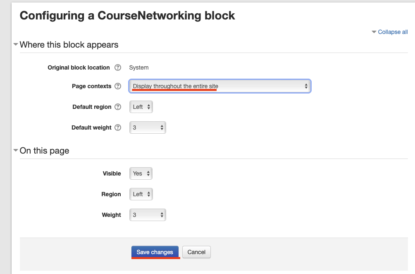This screenshot has width=415, height=274.
Task: Open help for Page contexts
Action: tap(118, 86)
